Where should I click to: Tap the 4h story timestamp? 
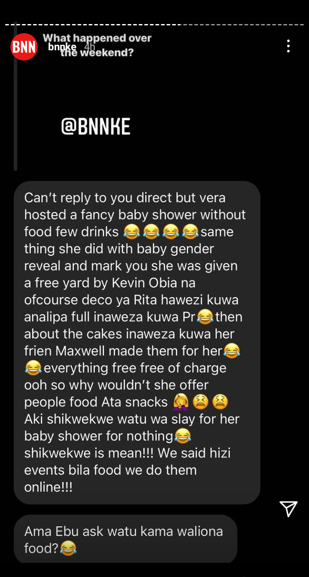(x=89, y=47)
